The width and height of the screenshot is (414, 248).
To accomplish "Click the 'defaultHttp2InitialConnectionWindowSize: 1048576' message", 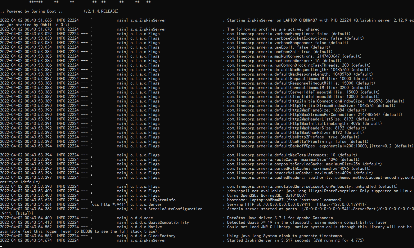I will [x=316, y=101].
